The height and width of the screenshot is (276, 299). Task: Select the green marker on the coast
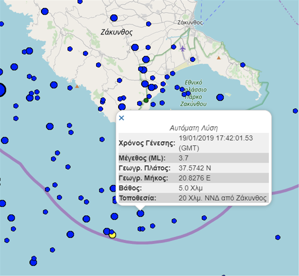click(146, 100)
